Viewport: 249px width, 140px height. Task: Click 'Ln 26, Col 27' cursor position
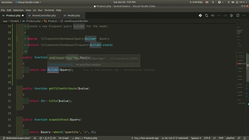tap(175, 138)
